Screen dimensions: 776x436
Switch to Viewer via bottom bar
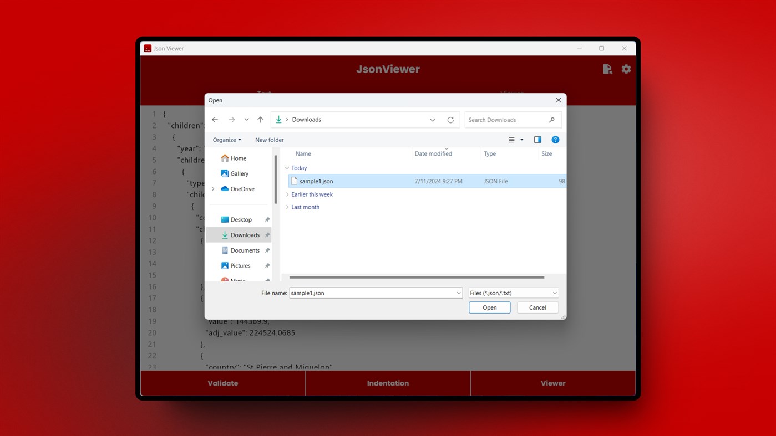(x=553, y=383)
